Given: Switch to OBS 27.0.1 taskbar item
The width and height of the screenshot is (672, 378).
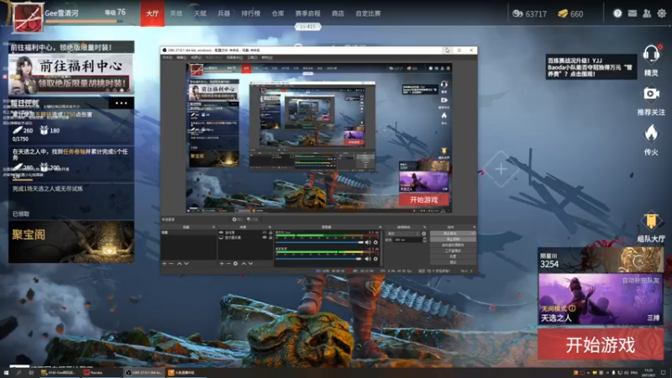Looking at the screenshot, I should pos(144,372).
